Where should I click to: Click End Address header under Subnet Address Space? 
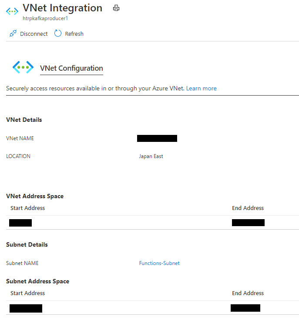(x=248, y=293)
